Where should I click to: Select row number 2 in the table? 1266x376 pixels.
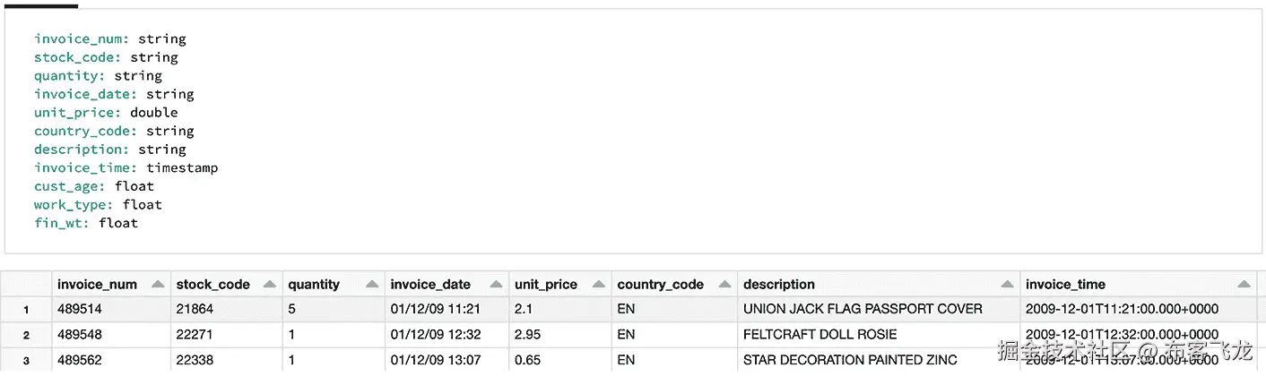point(26,335)
